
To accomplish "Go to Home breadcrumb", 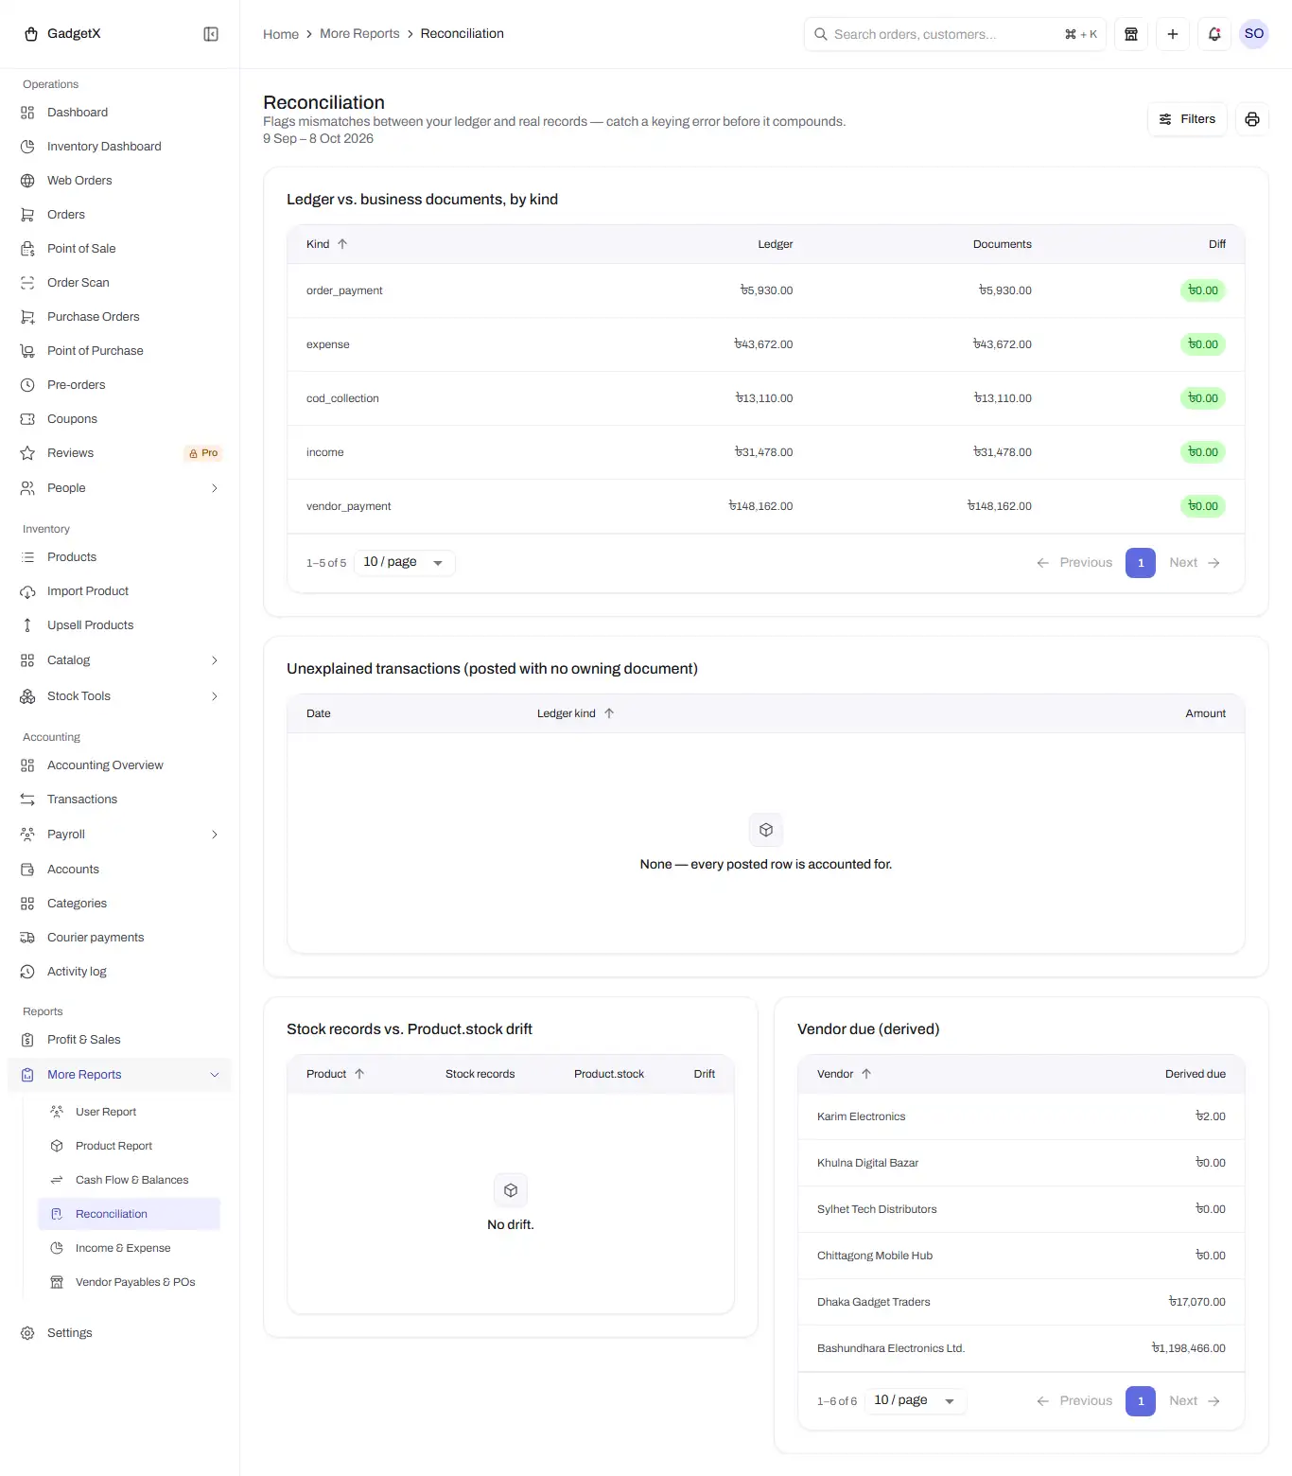I will tap(281, 34).
